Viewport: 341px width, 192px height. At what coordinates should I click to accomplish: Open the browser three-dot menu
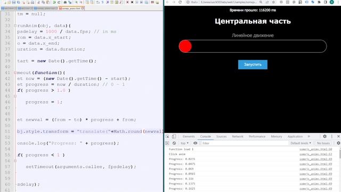pos(338,2)
